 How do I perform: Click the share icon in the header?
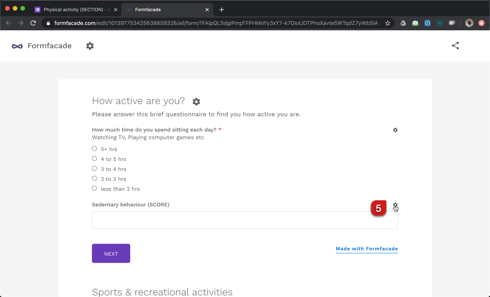pyautogui.click(x=455, y=45)
